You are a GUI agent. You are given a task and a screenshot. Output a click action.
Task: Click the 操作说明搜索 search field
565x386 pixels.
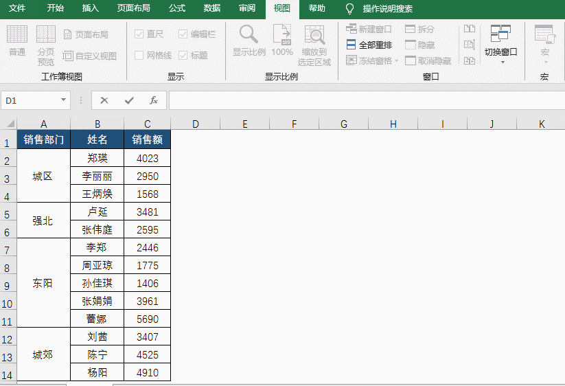click(388, 9)
